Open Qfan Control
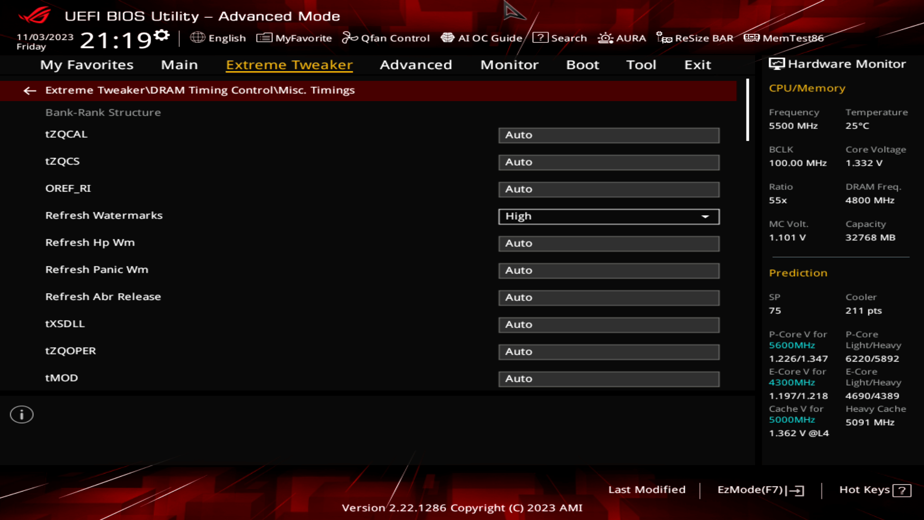Screen dimensions: 924x520 pos(386,38)
